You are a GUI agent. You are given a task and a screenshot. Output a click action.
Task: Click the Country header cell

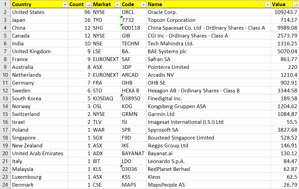39,4
